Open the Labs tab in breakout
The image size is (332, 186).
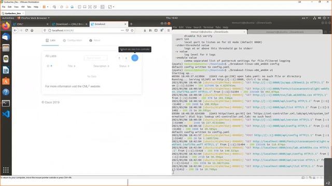click(x=50, y=40)
